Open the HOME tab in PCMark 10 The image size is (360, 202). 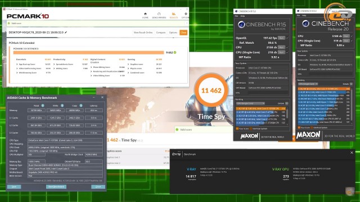click(x=145, y=16)
